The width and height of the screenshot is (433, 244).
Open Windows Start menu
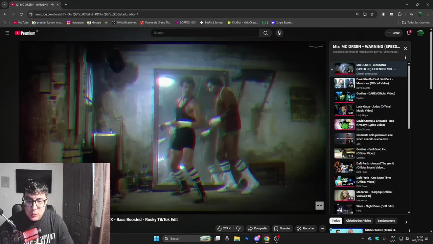click(x=157, y=239)
